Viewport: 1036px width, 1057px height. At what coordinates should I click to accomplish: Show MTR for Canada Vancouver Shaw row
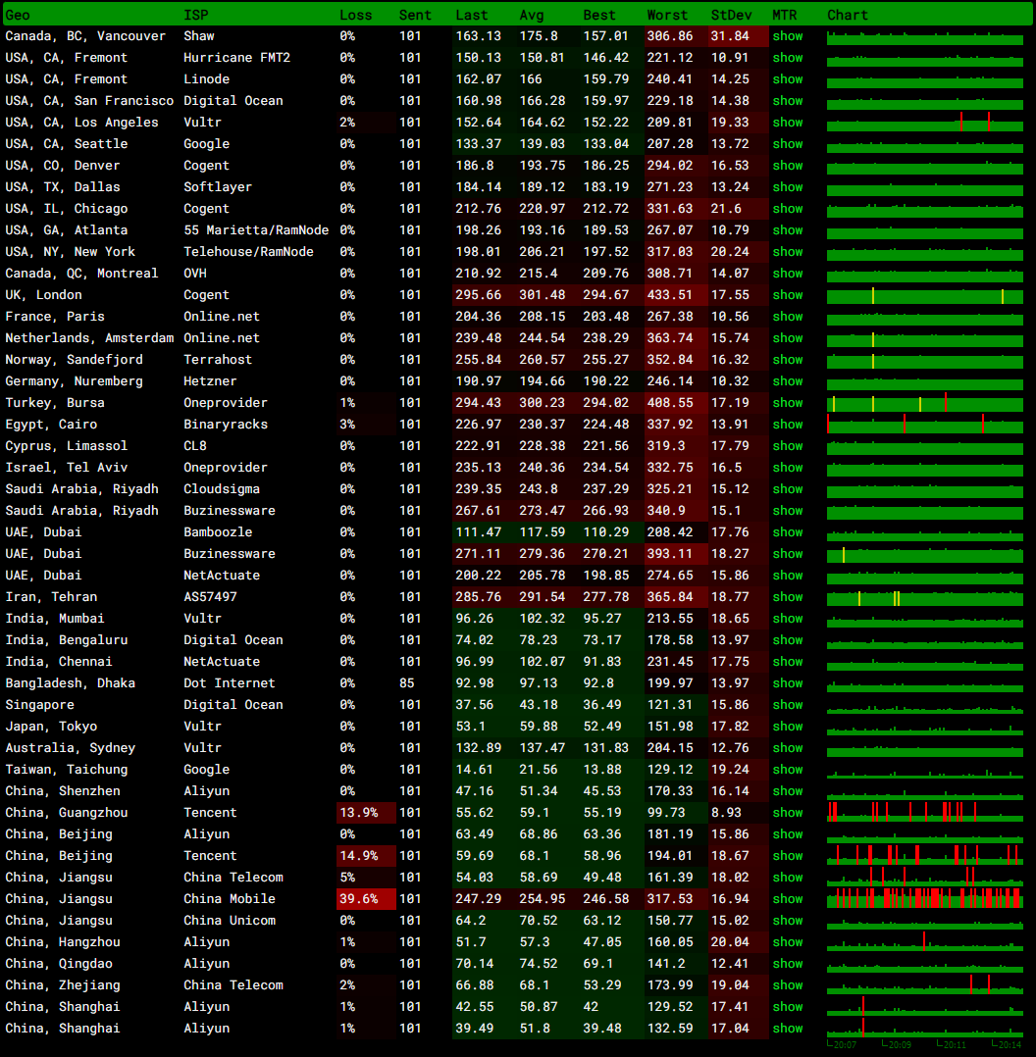787,36
